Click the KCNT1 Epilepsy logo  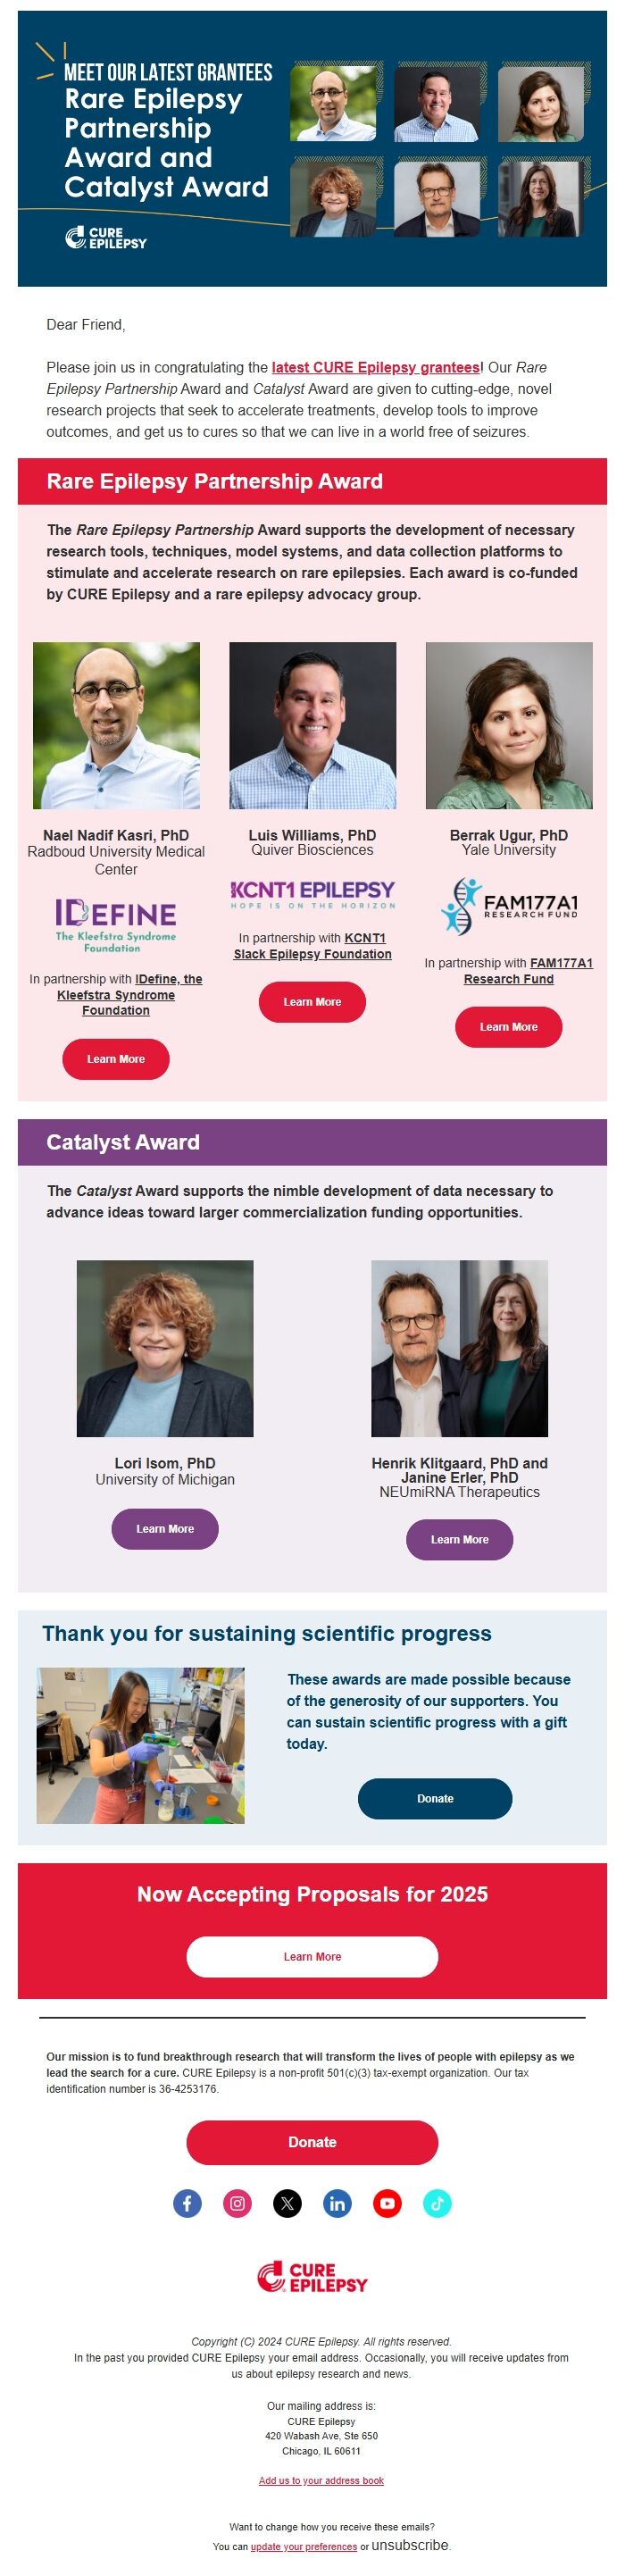coord(312,894)
